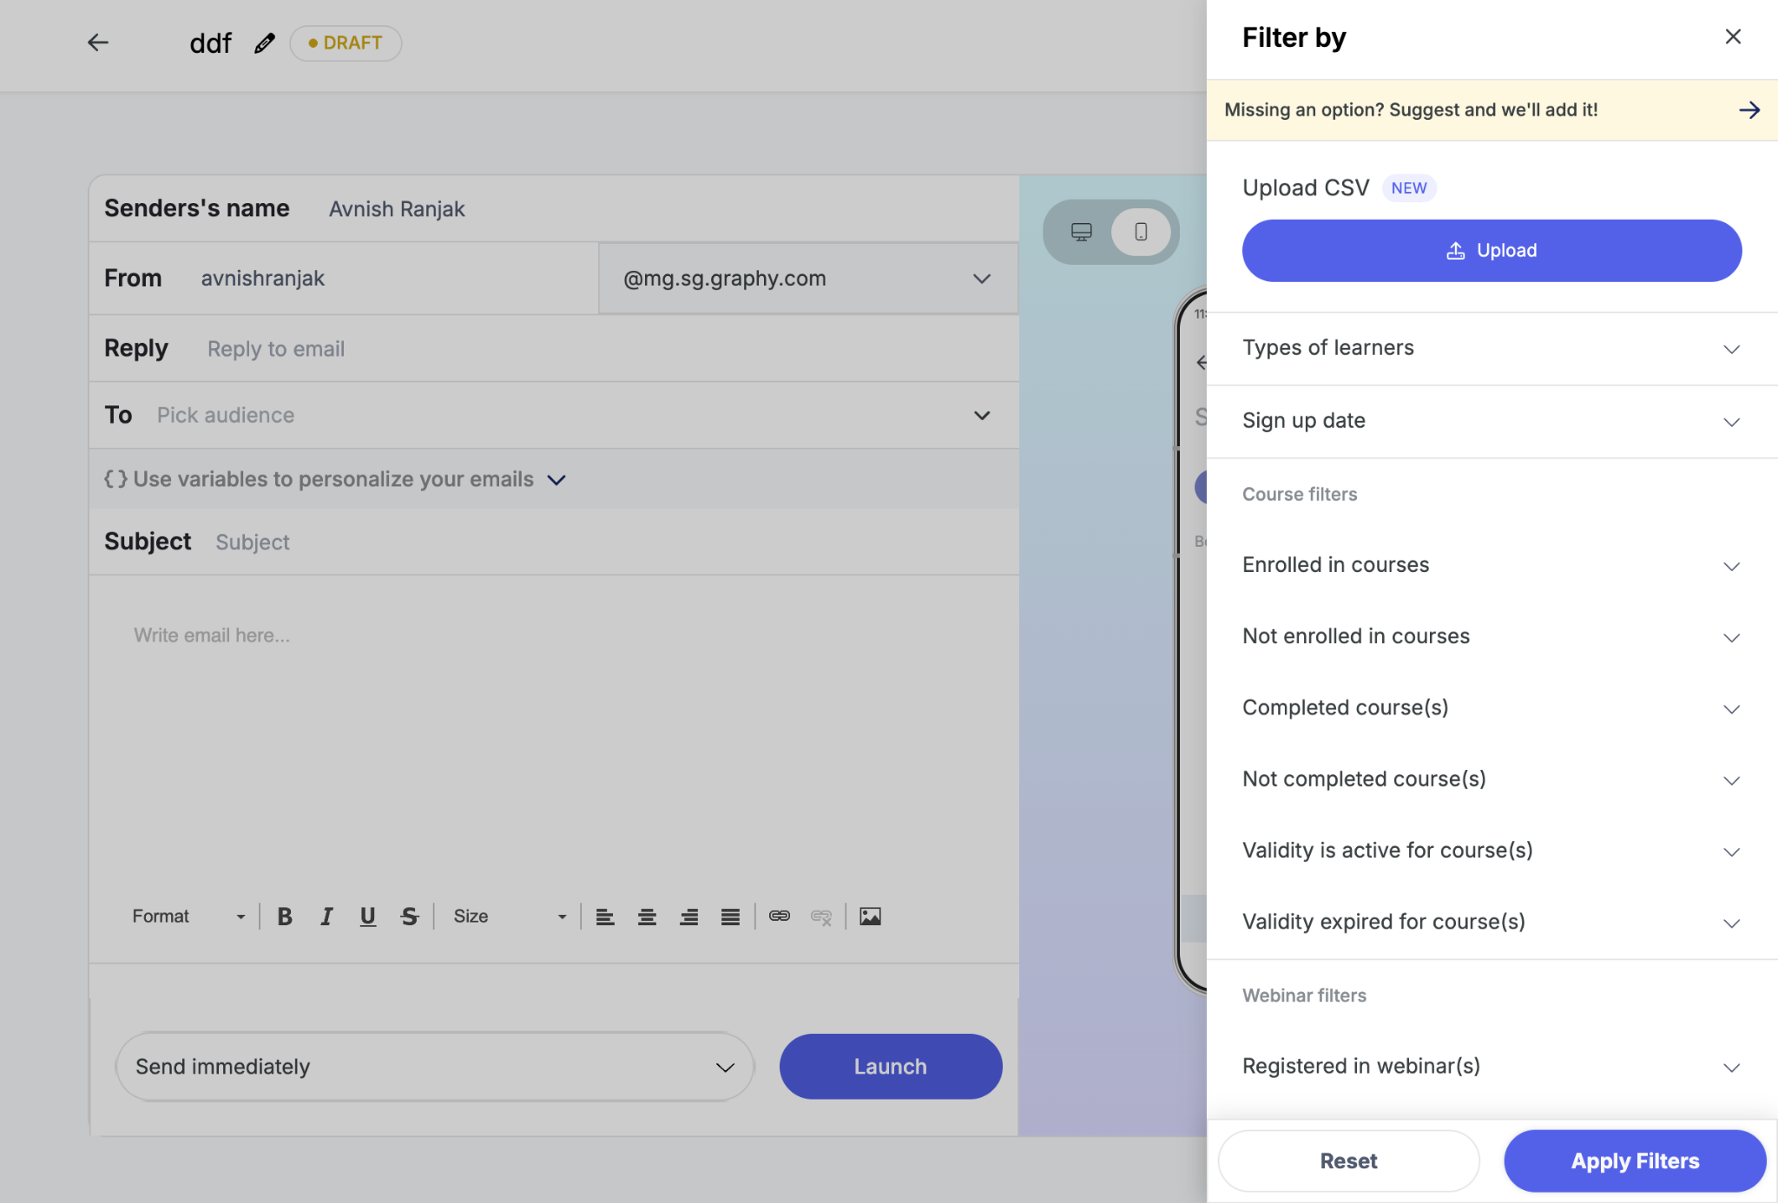Edit campaign name with pencil icon
This screenshot has height=1203, width=1778.
pos(265,43)
